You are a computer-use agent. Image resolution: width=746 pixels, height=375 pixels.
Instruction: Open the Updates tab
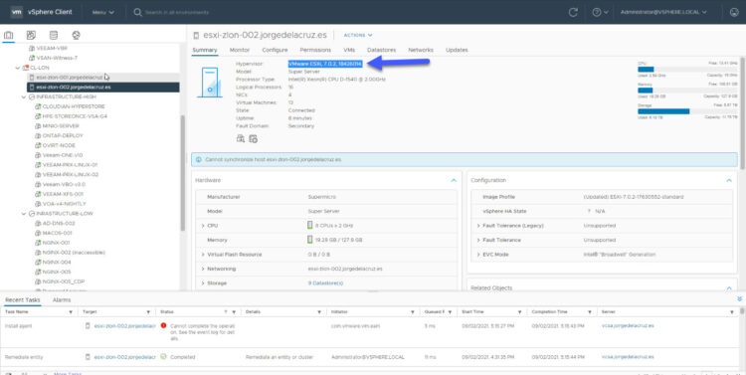coord(457,50)
